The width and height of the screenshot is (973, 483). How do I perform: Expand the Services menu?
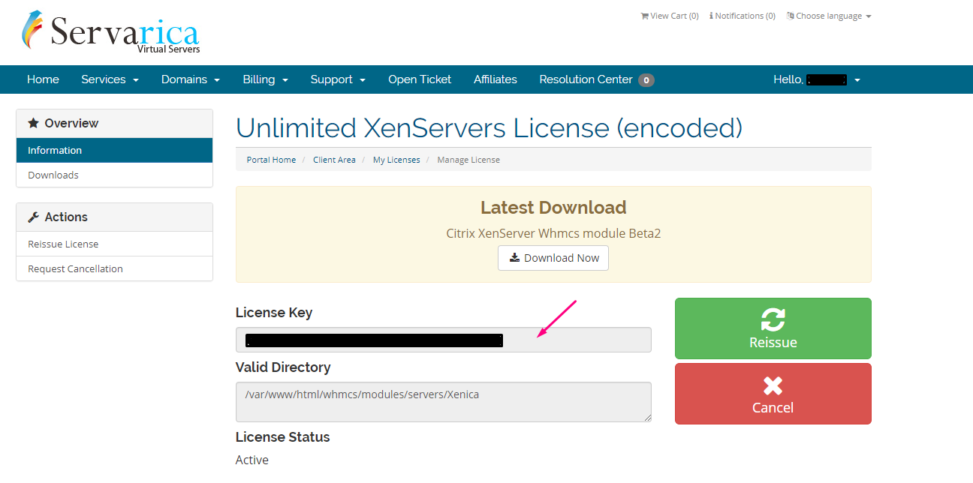click(110, 79)
